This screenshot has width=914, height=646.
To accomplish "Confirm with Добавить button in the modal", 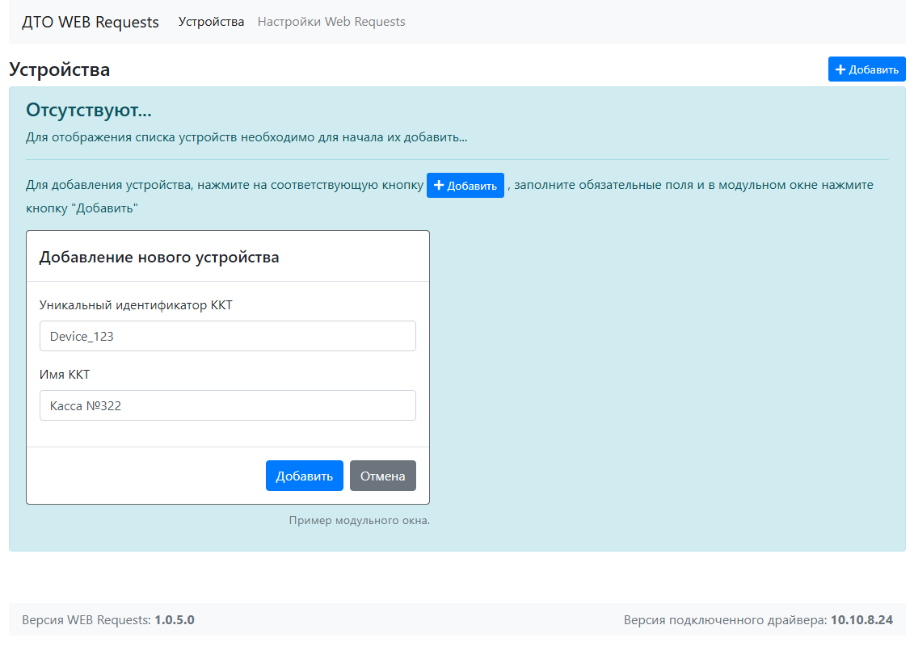I will pyautogui.click(x=305, y=476).
